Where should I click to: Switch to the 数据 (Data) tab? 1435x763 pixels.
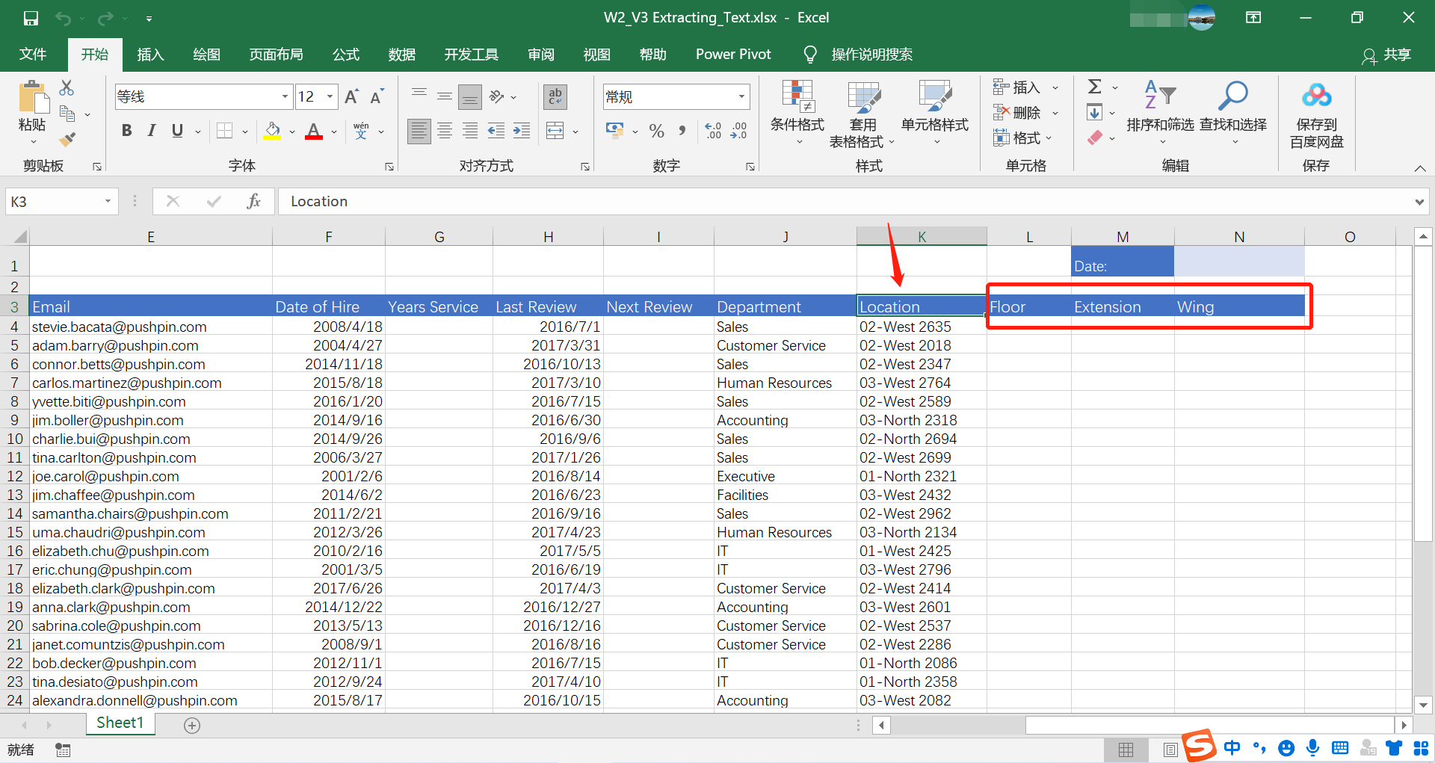point(402,55)
